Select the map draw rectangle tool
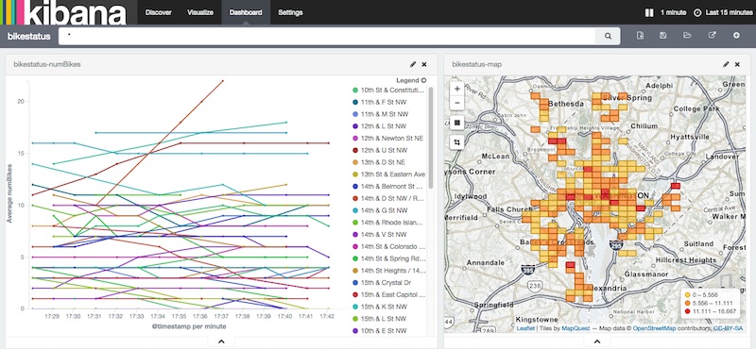756x349 pixels. coord(457,123)
